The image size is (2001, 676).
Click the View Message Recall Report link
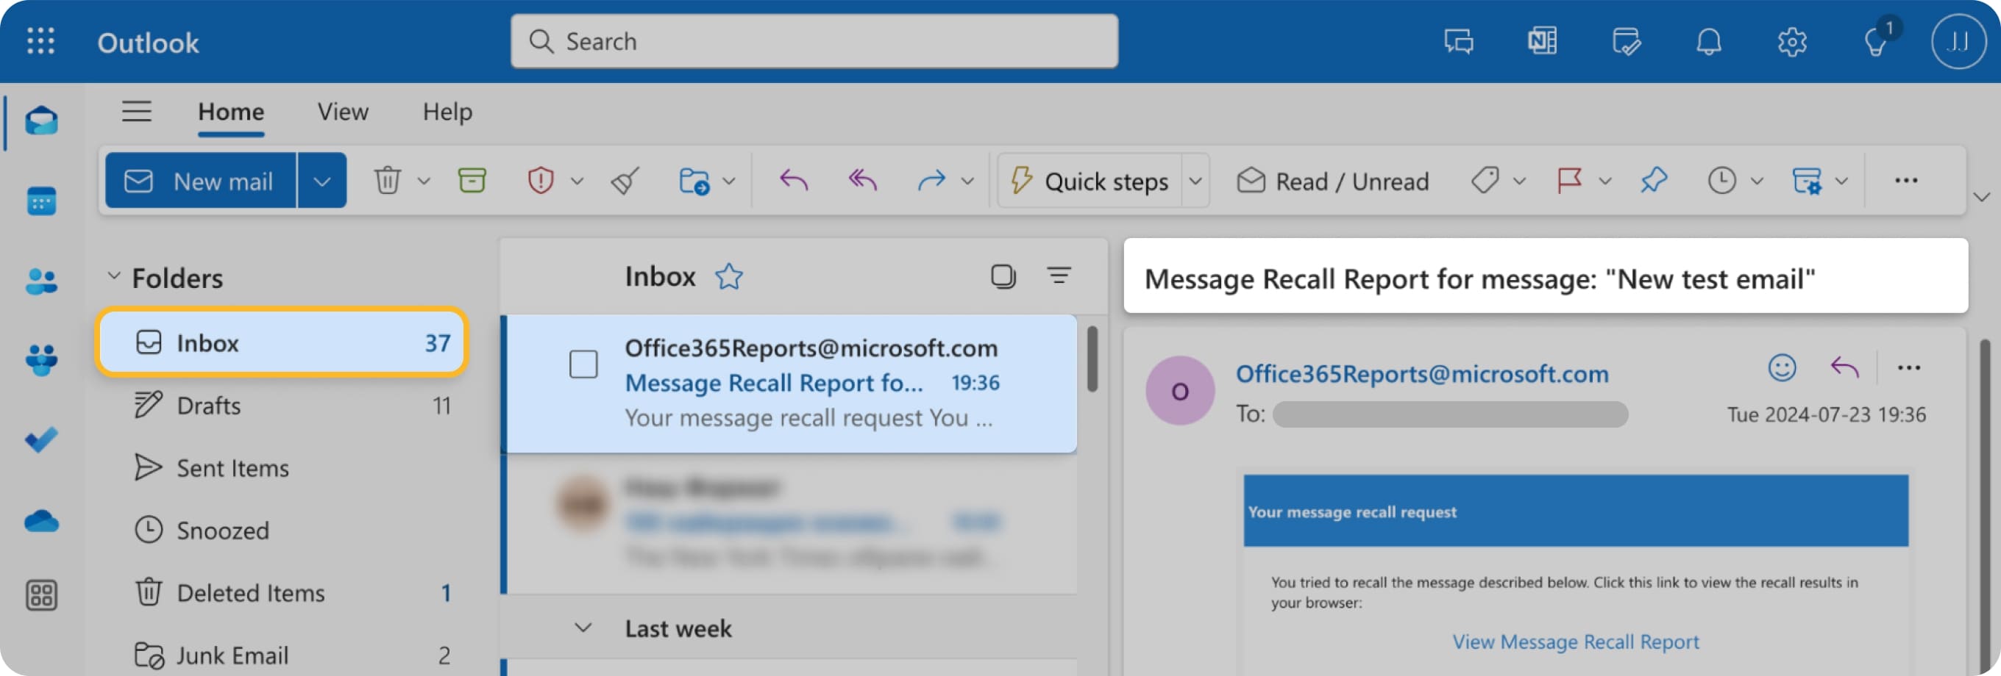pyautogui.click(x=1575, y=642)
